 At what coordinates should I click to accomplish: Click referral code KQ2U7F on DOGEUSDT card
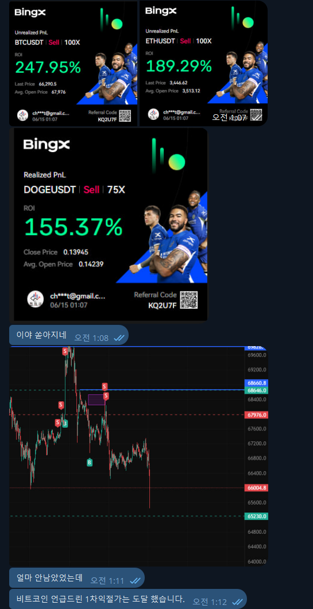click(162, 305)
